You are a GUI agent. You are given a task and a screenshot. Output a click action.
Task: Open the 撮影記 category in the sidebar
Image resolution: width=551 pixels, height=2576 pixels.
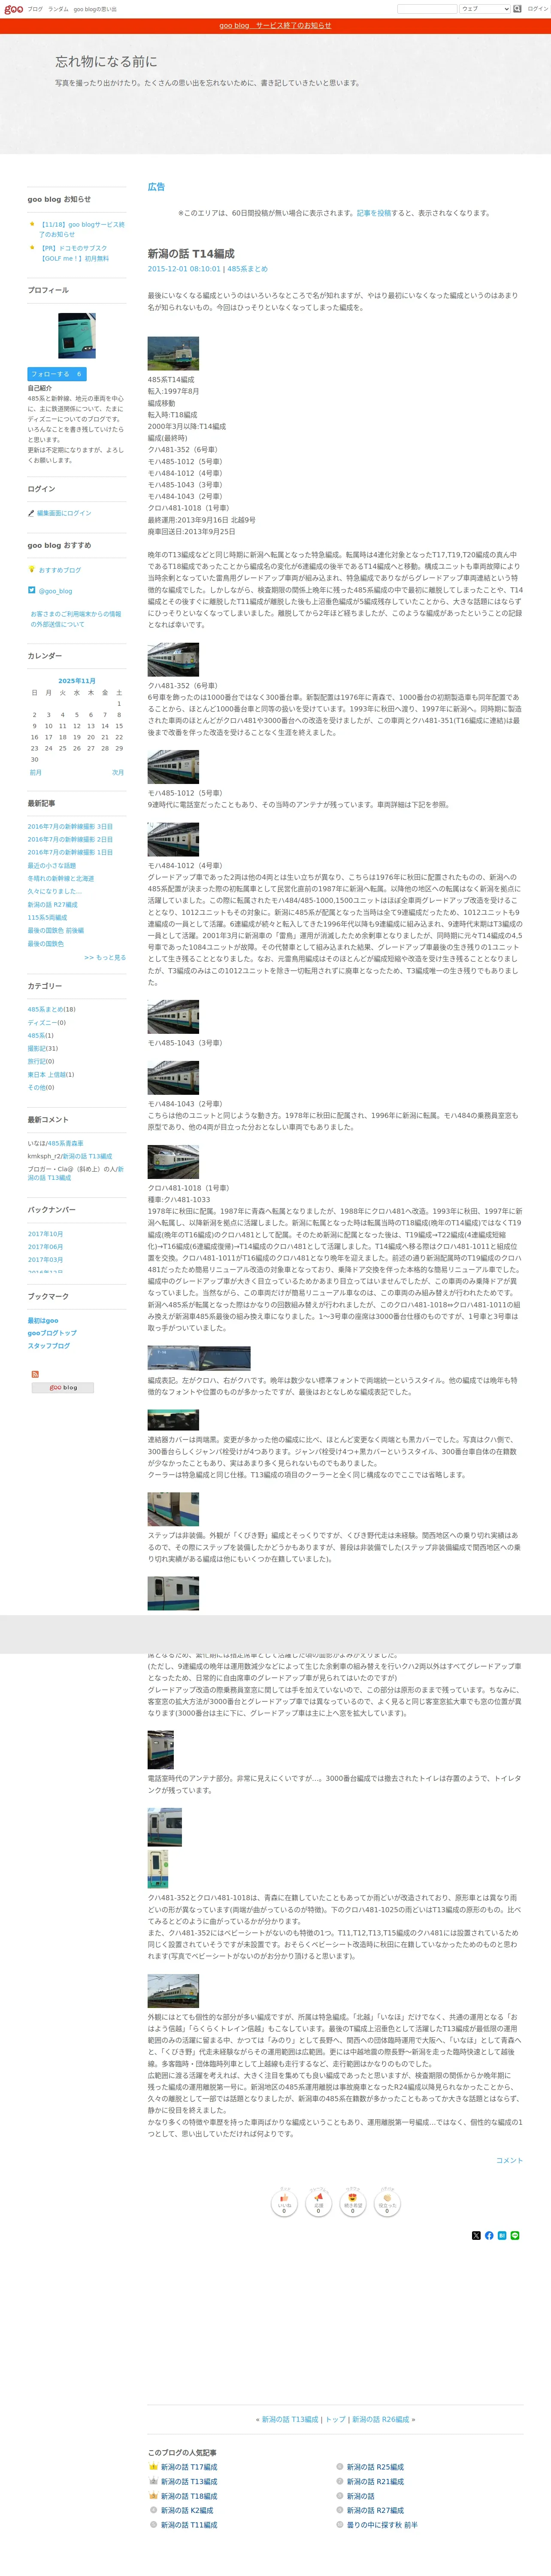(x=37, y=1049)
